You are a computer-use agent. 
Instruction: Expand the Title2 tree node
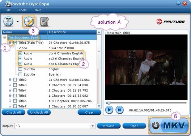click(10, 80)
